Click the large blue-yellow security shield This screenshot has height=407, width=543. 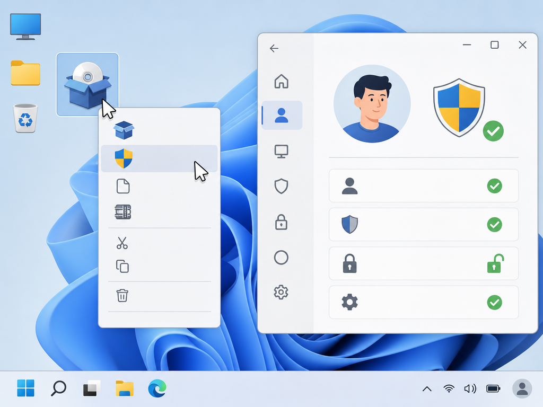(x=459, y=108)
